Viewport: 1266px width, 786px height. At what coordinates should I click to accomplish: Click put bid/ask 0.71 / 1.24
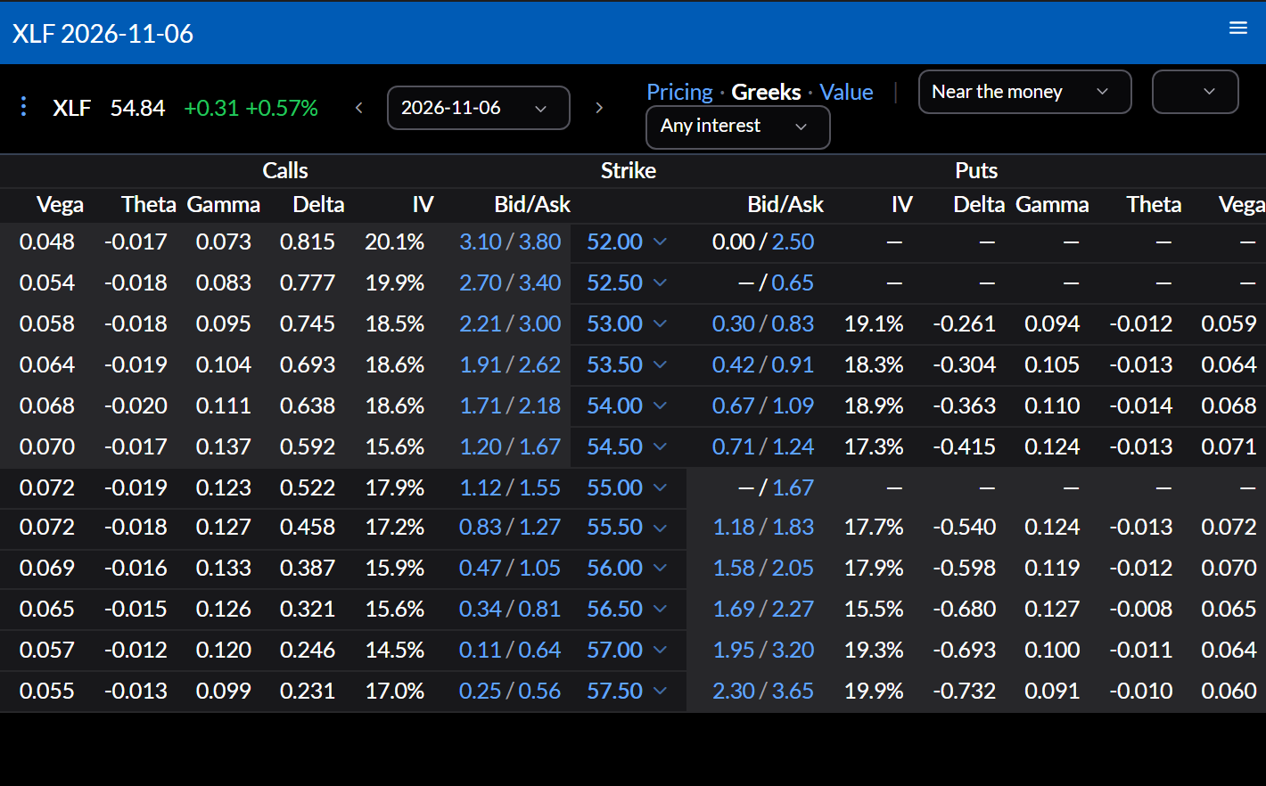(763, 446)
